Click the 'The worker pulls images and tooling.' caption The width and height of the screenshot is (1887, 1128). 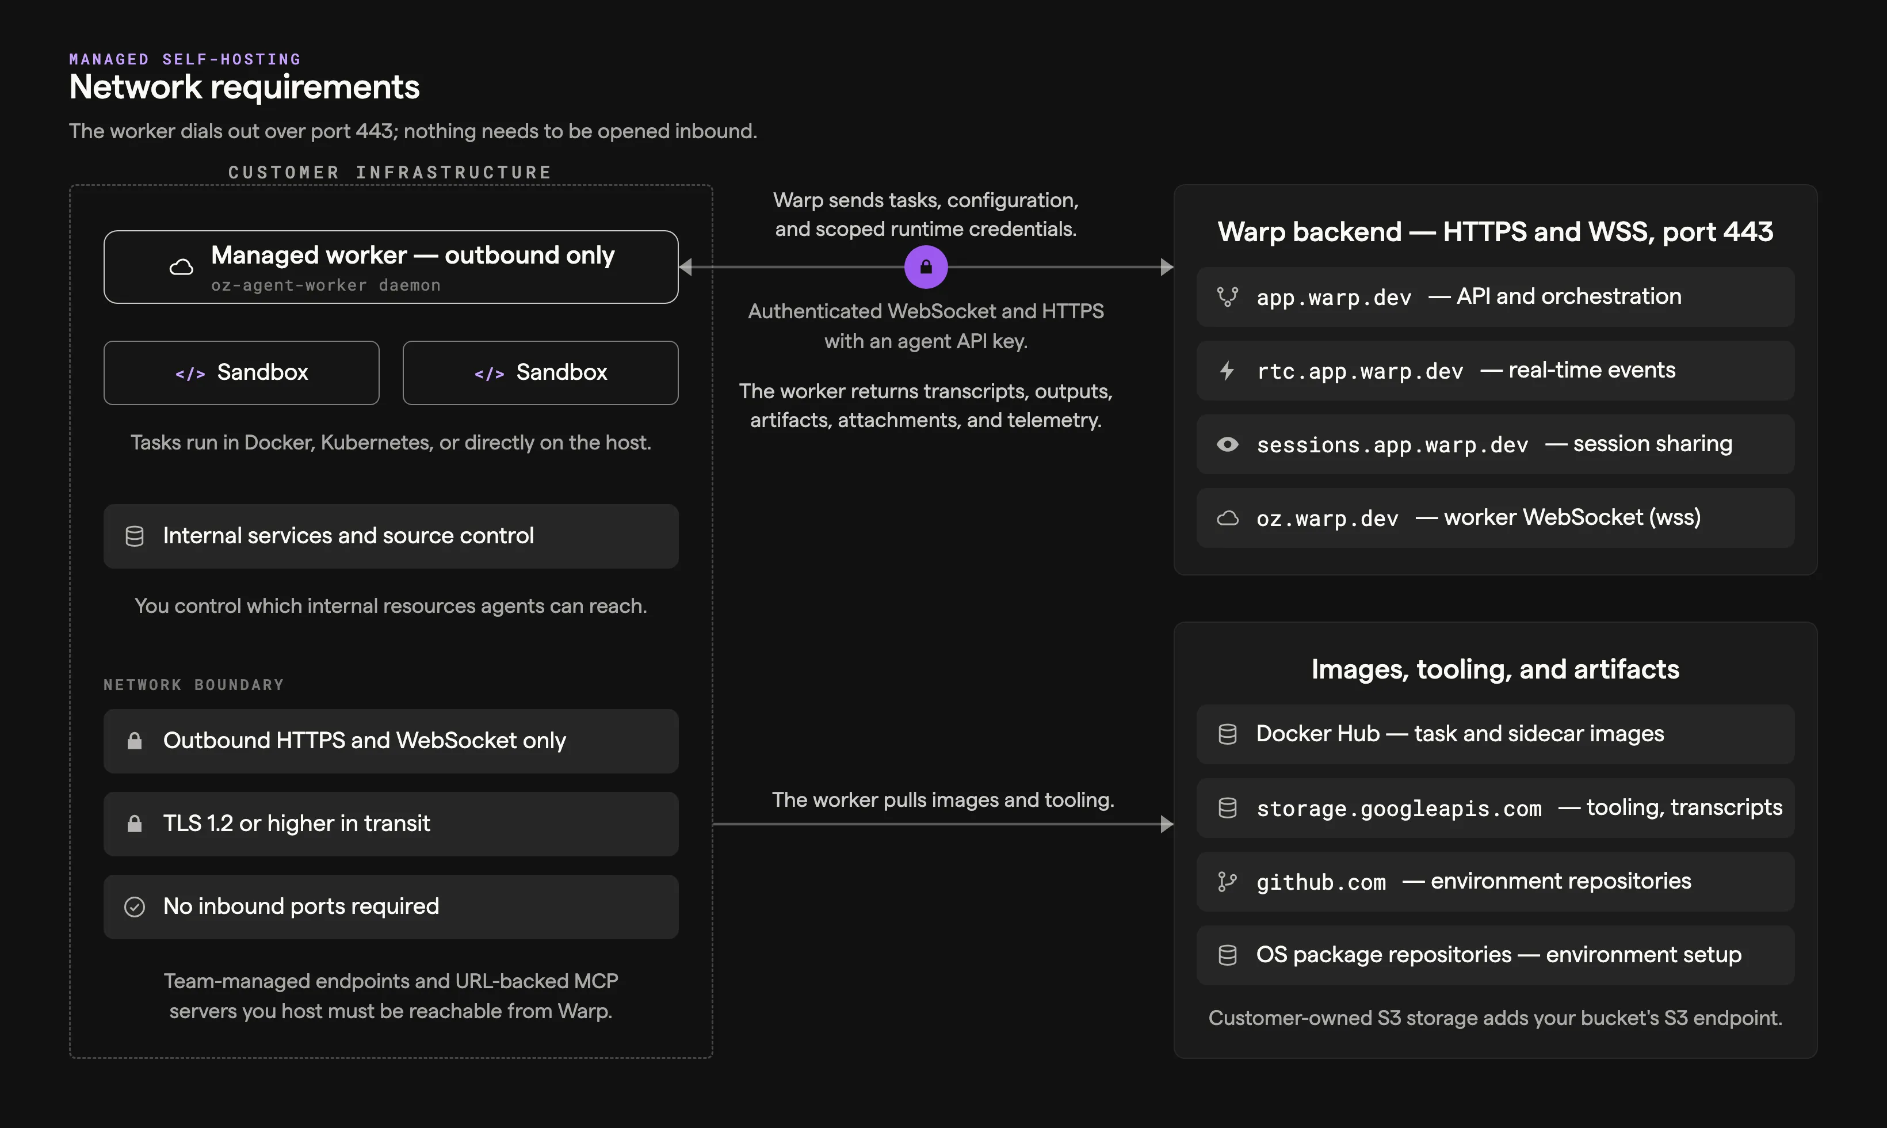(x=943, y=799)
